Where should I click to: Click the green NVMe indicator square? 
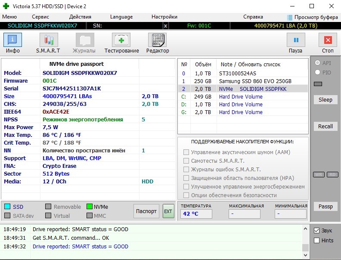click(90, 207)
